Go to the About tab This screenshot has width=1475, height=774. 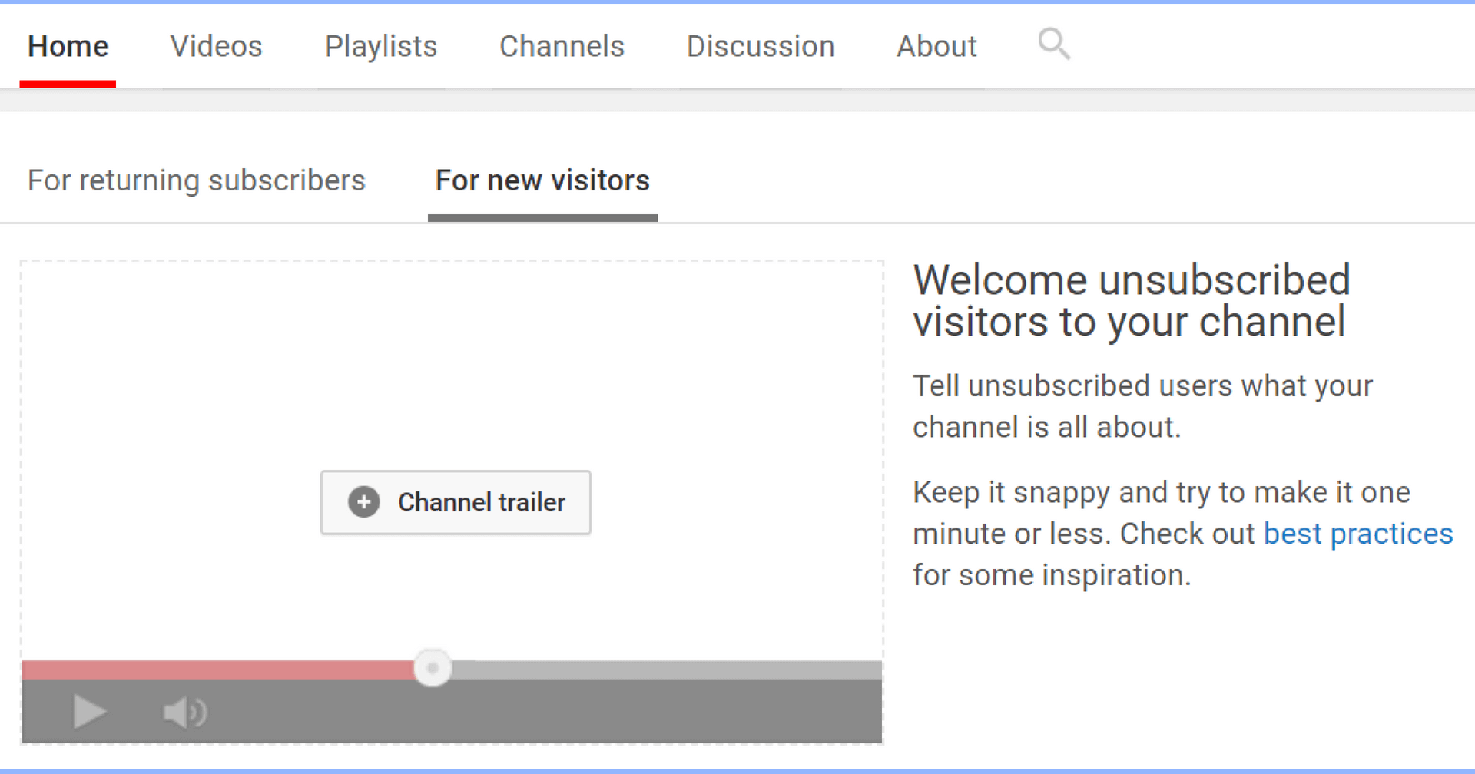coord(936,46)
